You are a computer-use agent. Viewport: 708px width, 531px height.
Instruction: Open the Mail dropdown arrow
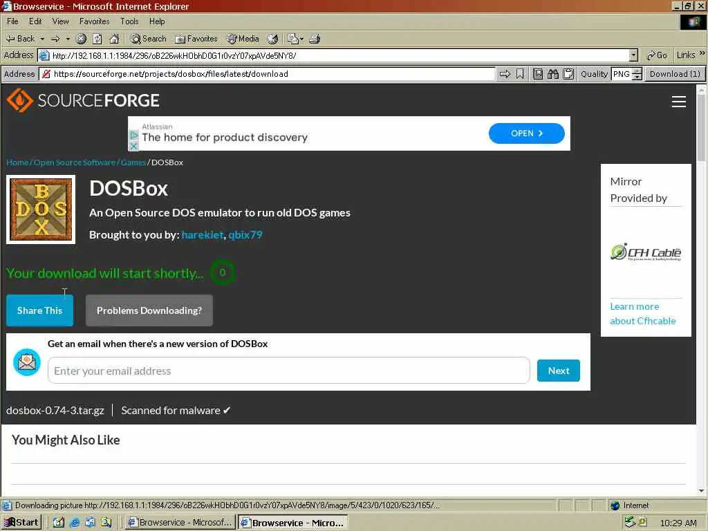coord(301,39)
